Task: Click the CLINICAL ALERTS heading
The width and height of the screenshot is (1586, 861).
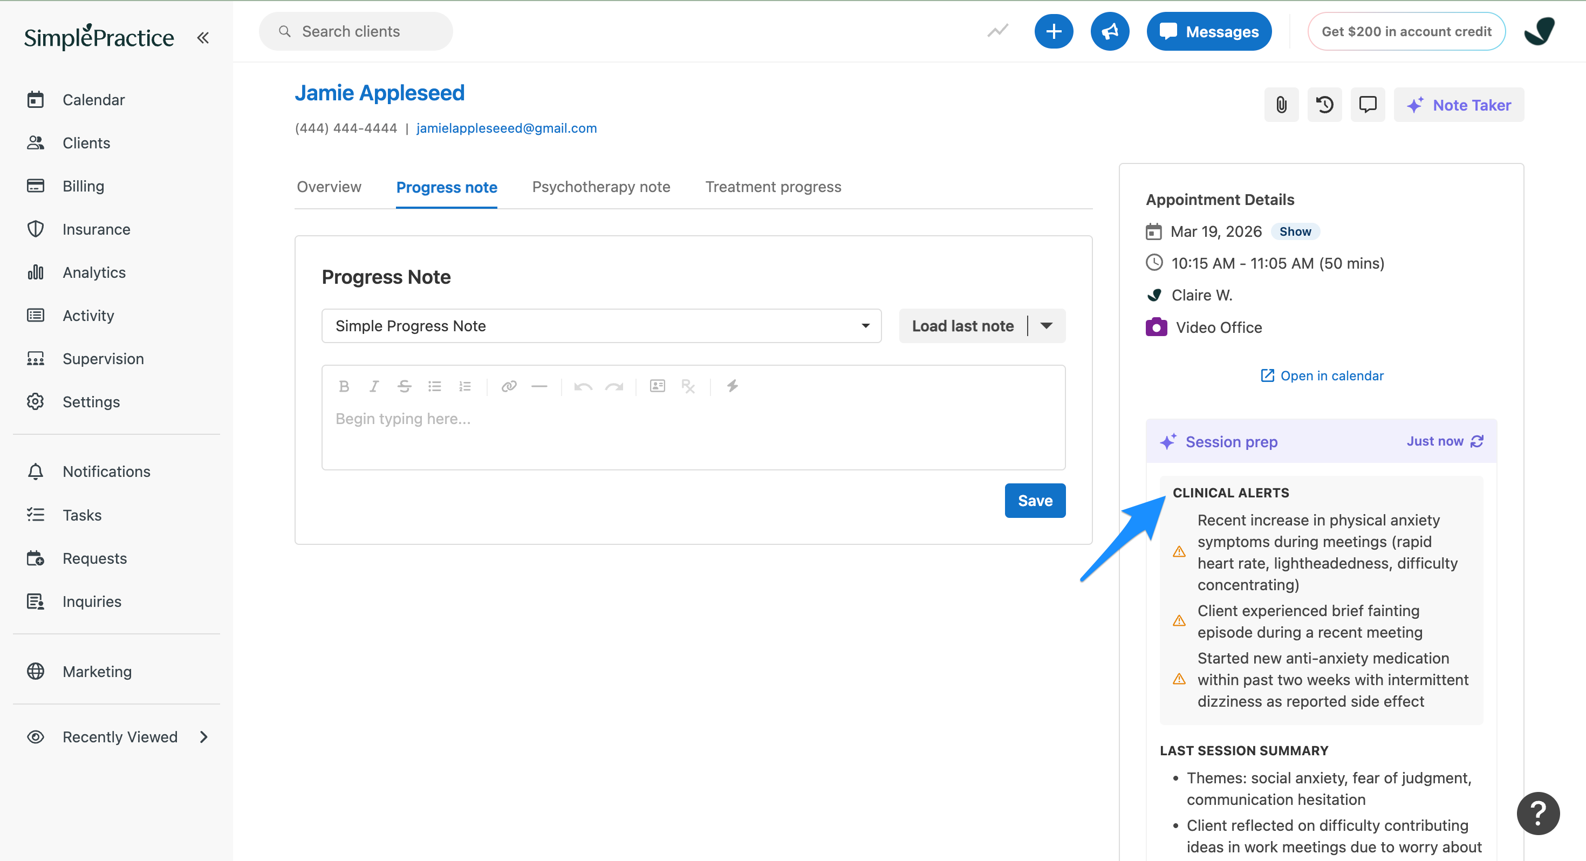Action: click(x=1230, y=493)
